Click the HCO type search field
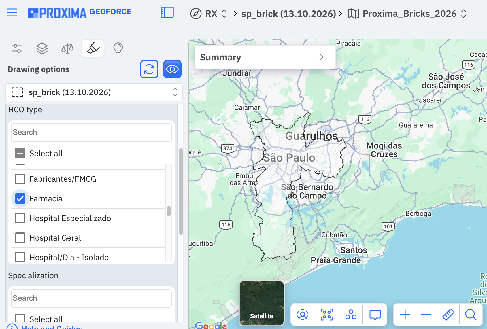487x329 pixels. 91,132
